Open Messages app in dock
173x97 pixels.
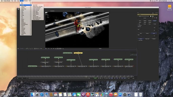(74, 94)
